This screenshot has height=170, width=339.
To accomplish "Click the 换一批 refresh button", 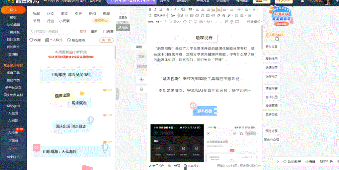I will click(x=106, y=40).
